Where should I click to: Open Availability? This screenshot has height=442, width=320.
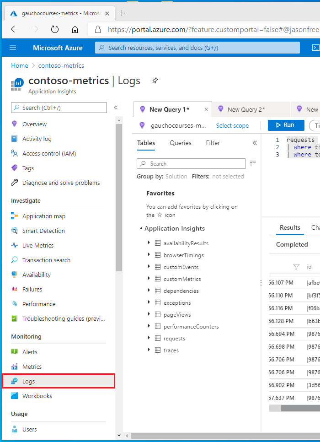(x=36, y=275)
